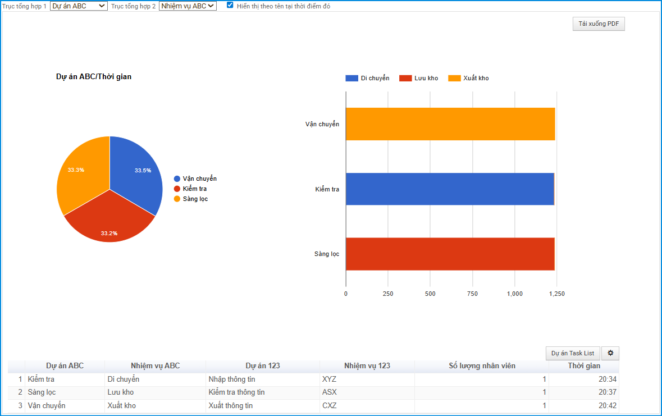The width and height of the screenshot is (662, 416).
Task: Click blue Di chuyển legend swatch
Action: pos(351,78)
